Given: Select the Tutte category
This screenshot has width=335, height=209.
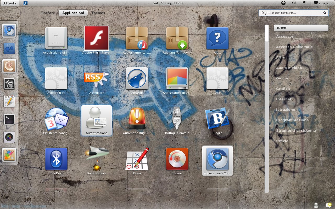Looking at the screenshot, I should [301, 28].
